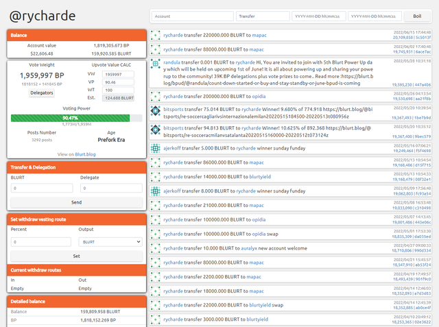
Task: Click randula's avatar icon in the invite transfer
Action: (x=156, y=64)
